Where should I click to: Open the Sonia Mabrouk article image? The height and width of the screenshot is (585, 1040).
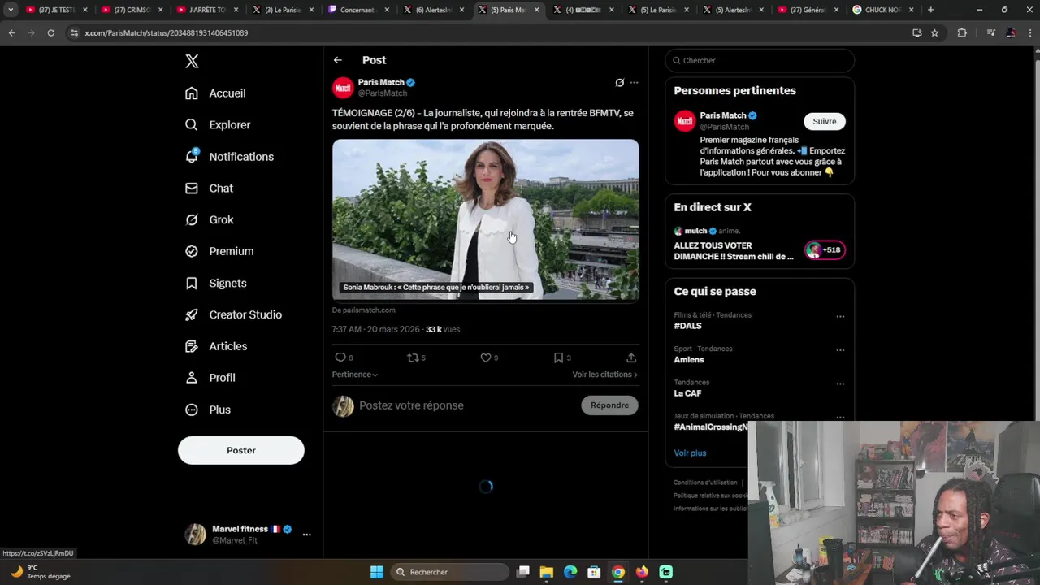486,219
